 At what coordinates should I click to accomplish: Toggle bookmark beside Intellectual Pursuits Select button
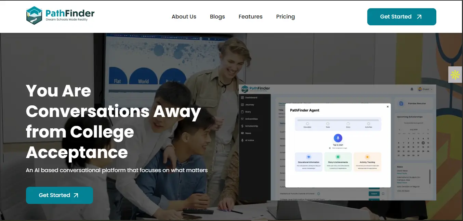click(383, 194)
